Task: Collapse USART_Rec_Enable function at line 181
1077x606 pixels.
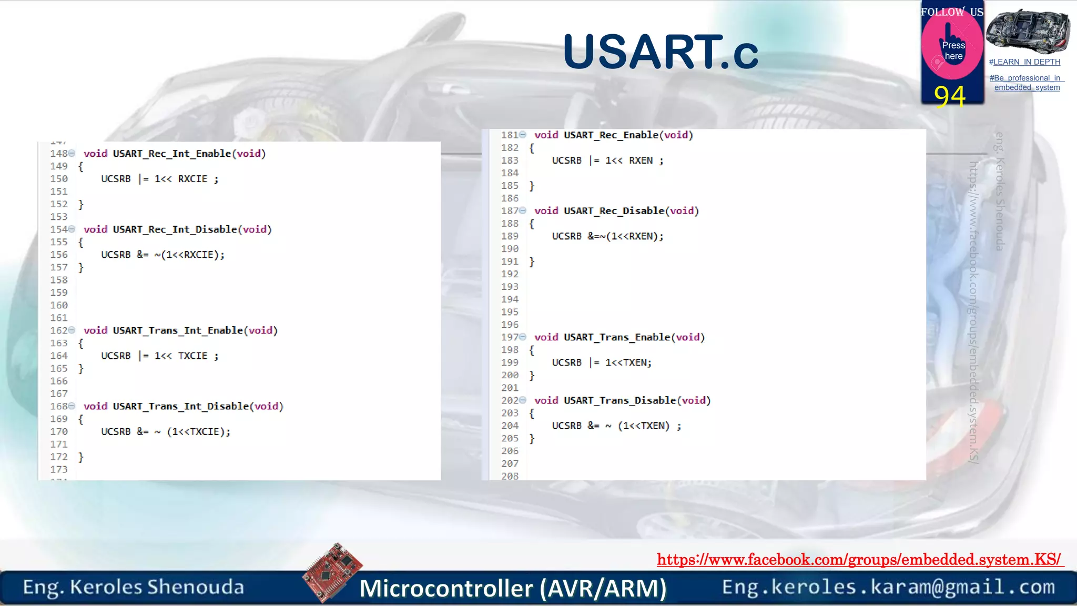Action: [x=523, y=135]
